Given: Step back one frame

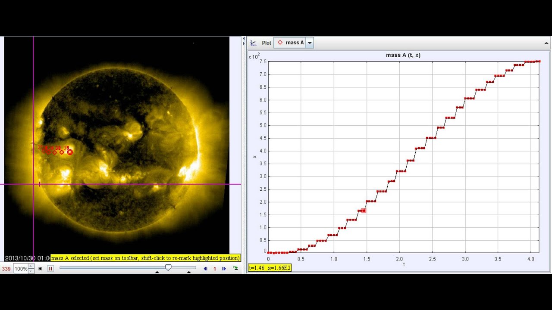Looking at the screenshot, I should point(205,269).
